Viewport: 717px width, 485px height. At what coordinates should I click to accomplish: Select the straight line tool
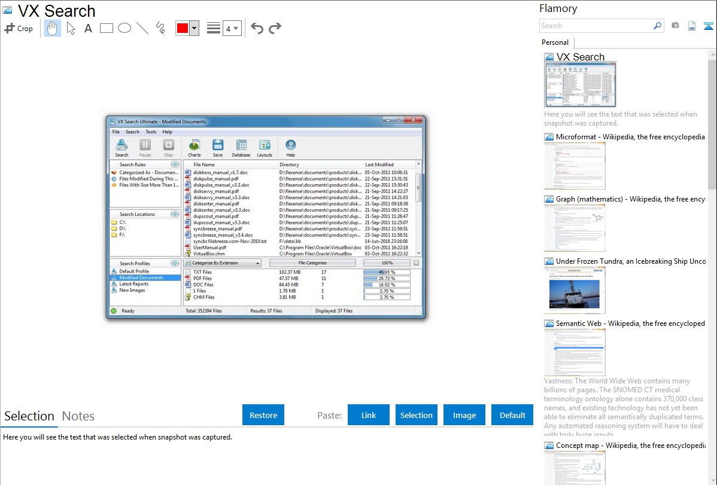tap(142, 28)
